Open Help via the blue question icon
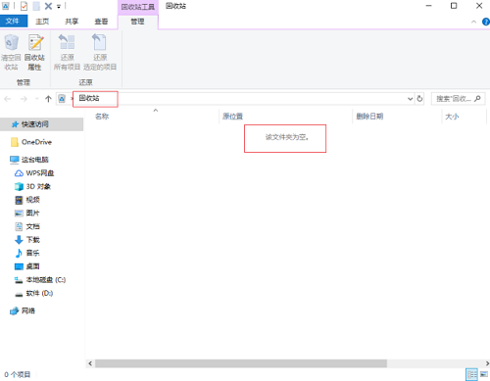This screenshot has width=490, height=381. [486, 22]
